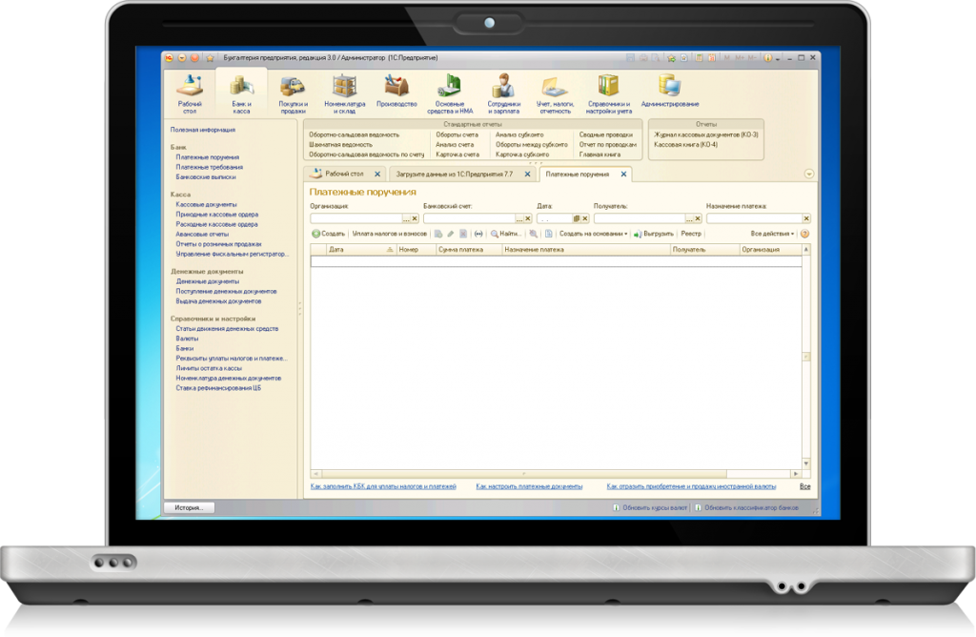976x637 pixels.
Task: Clear the Банковский счет filter field
Action: [528, 218]
